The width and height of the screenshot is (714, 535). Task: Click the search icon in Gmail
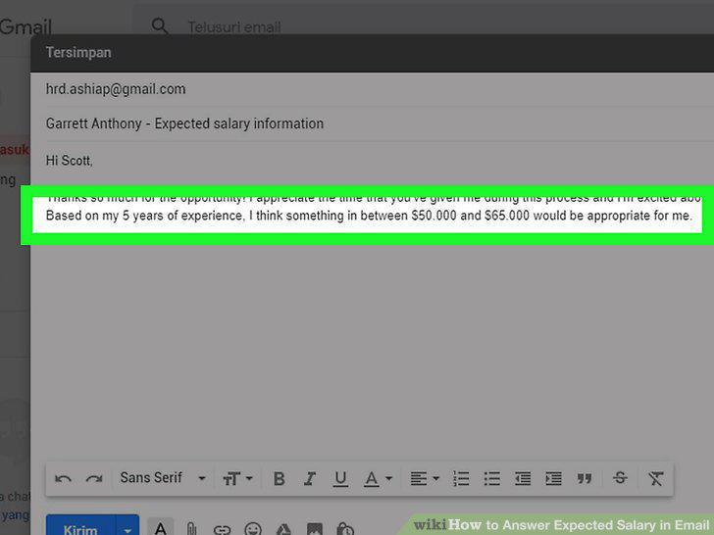pyautogui.click(x=159, y=25)
